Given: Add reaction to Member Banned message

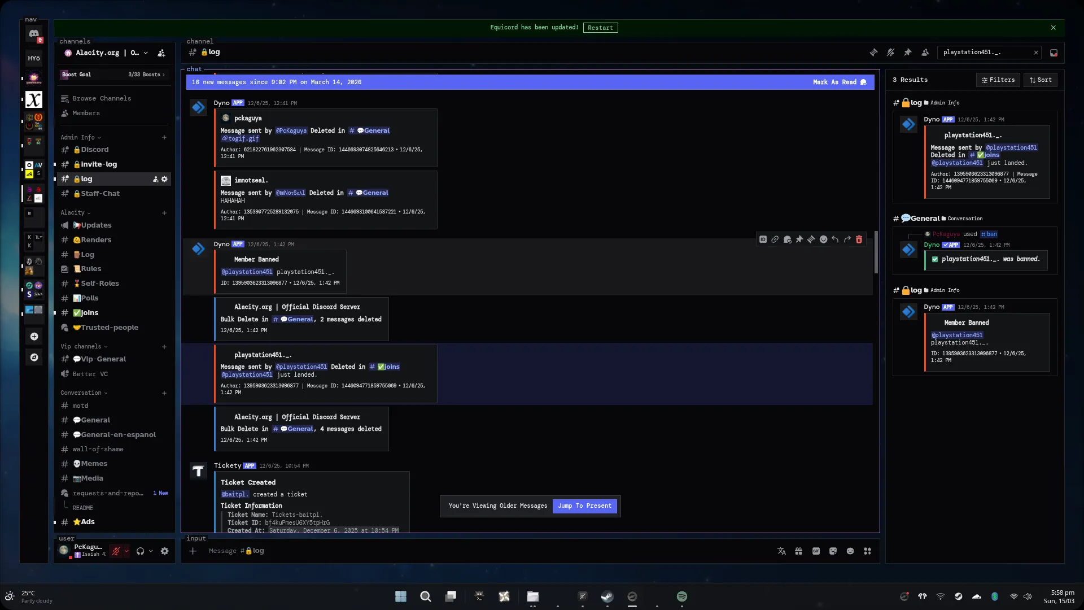Looking at the screenshot, I should (823, 239).
